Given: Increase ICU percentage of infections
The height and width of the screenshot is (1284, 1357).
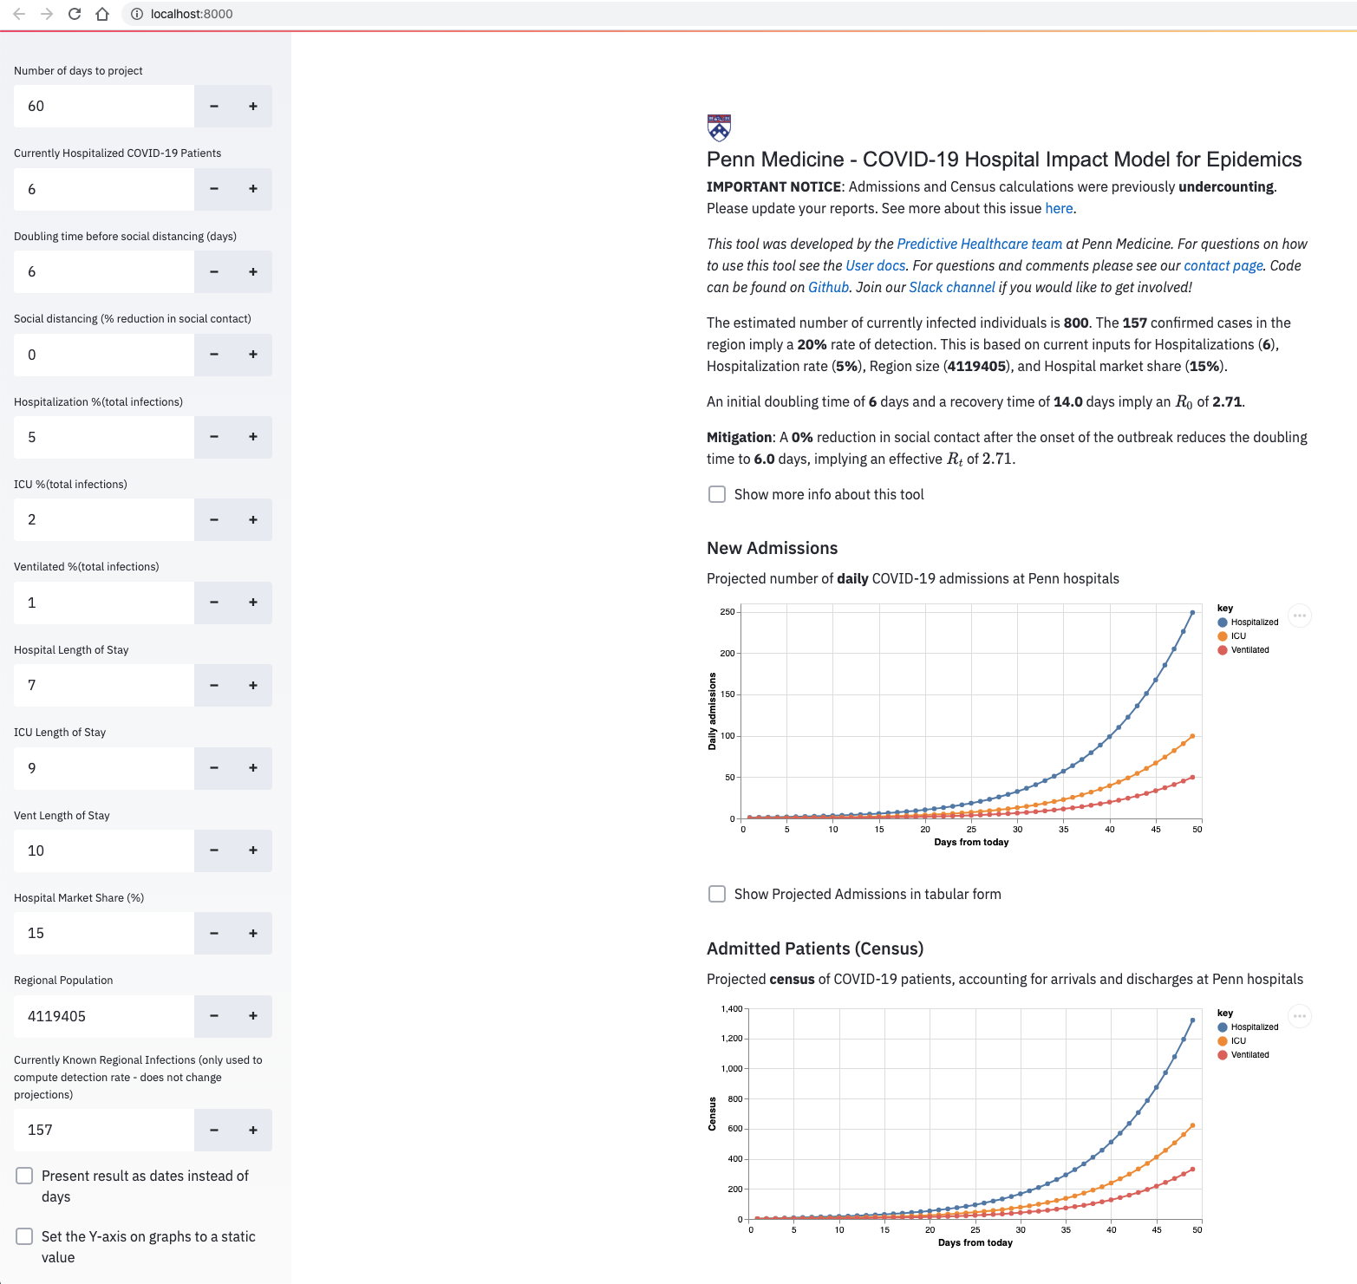Looking at the screenshot, I should (x=253, y=519).
